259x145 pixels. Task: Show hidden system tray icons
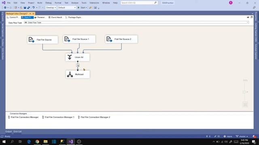click(214, 141)
